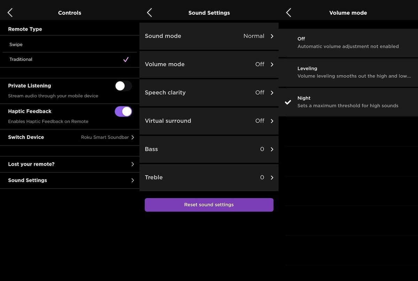
Task: Select the Swipe remote type
Action: (70, 45)
